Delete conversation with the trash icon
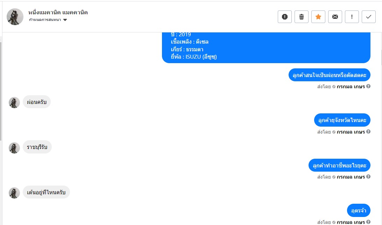382x225 pixels. point(302,17)
